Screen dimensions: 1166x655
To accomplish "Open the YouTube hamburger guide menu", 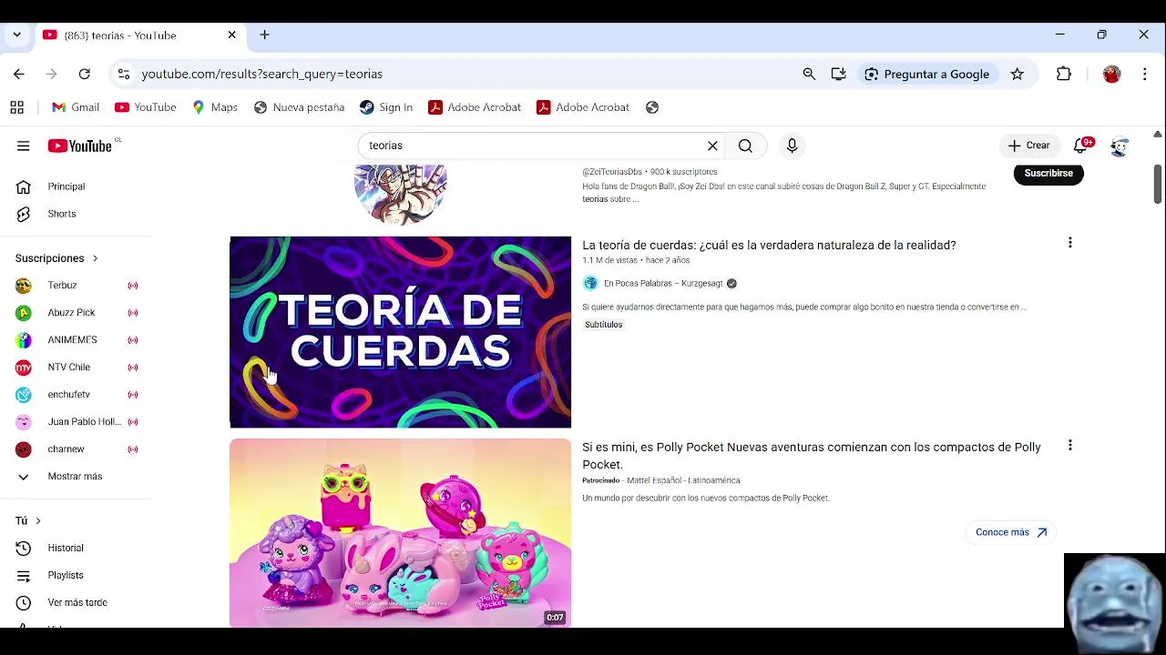I will 23,146.
